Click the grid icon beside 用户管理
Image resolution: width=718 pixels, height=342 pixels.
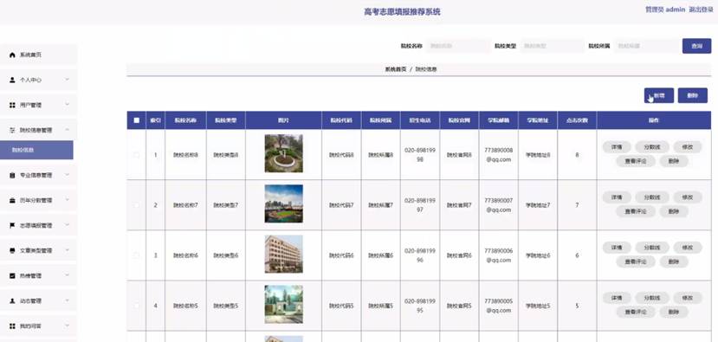tap(12, 105)
